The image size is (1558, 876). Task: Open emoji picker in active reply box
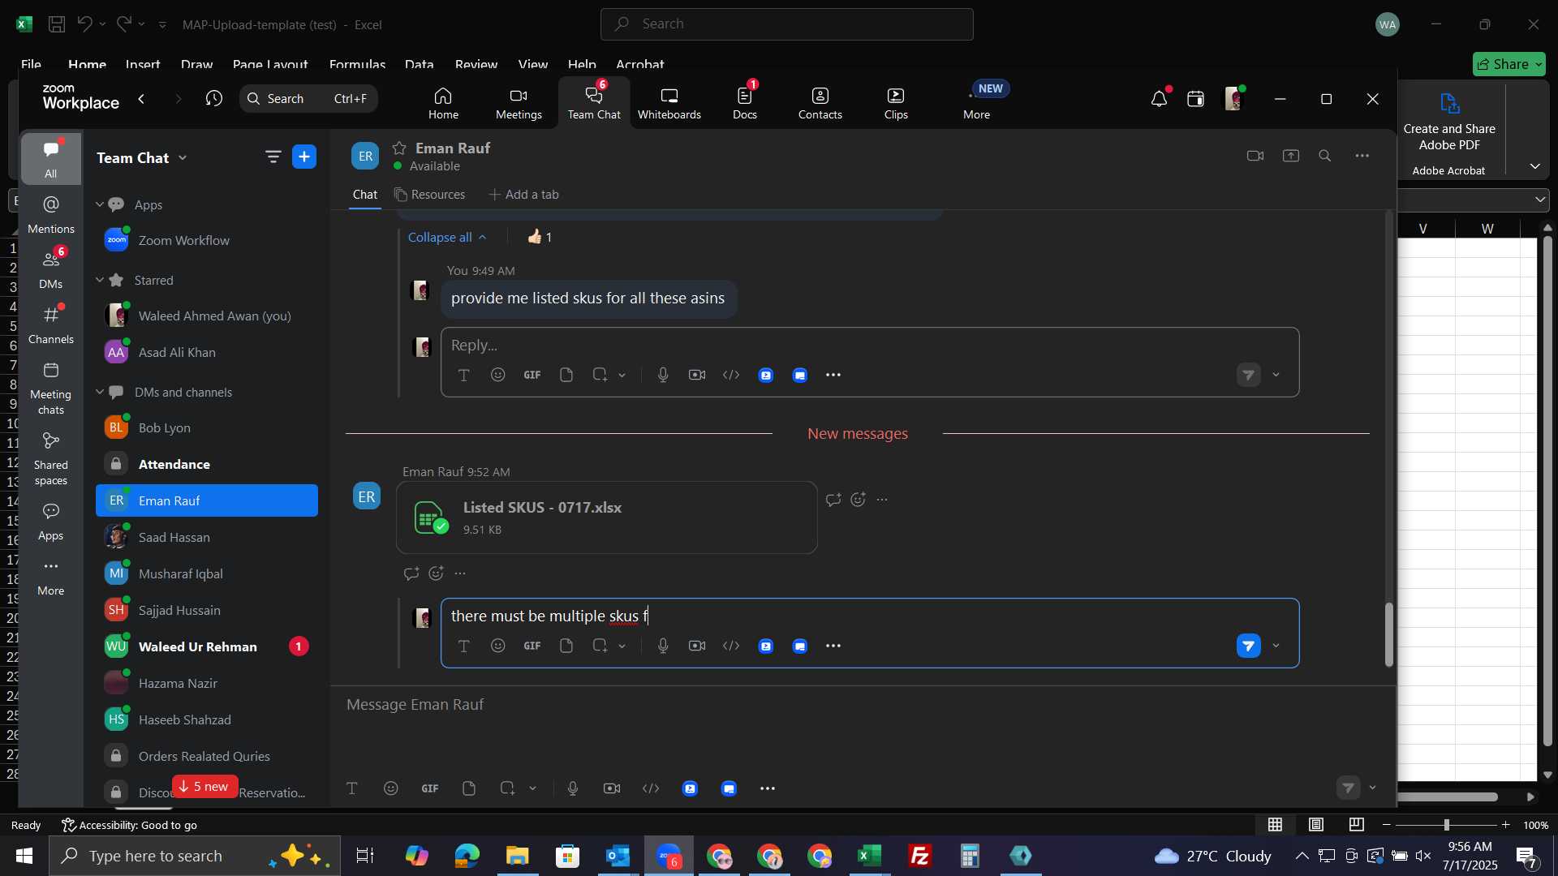(x=498, y=646)
